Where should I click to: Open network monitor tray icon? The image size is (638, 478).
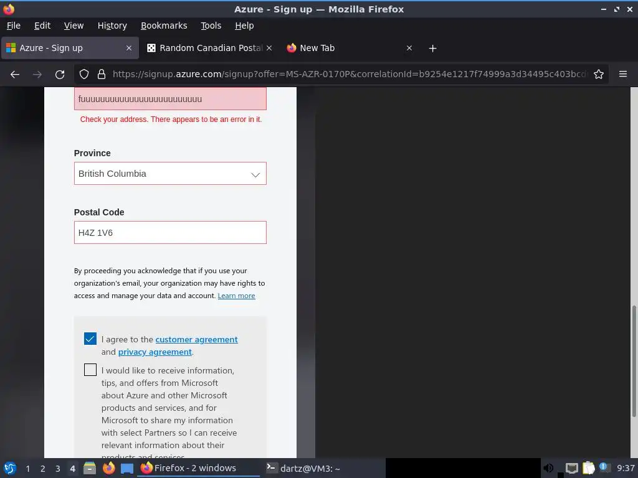[x=572, y=469]
